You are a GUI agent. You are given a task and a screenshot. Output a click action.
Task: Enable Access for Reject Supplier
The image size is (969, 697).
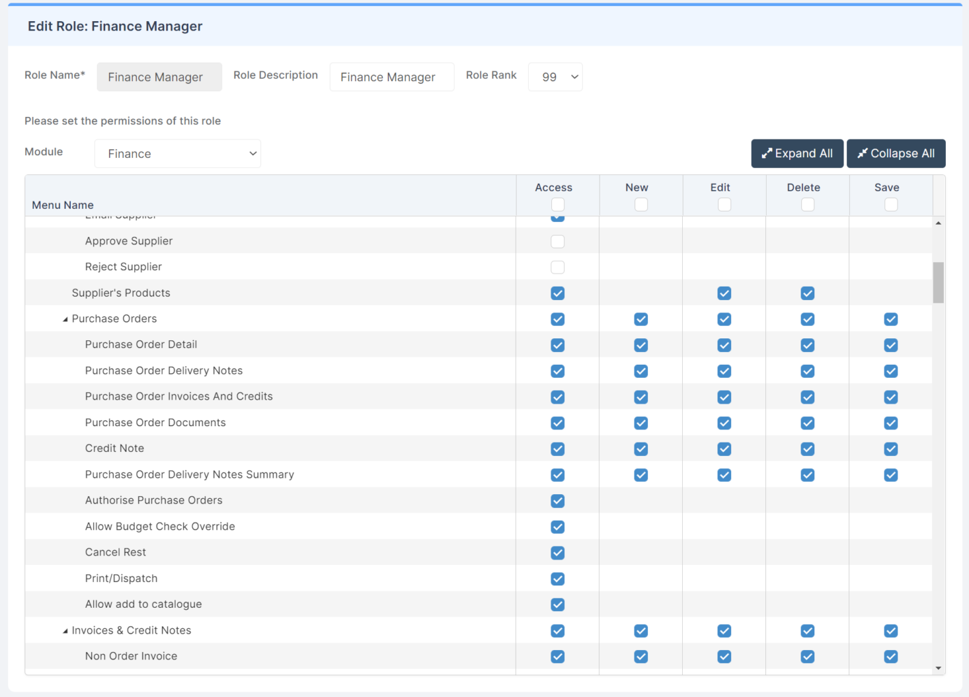coord(557,268)
